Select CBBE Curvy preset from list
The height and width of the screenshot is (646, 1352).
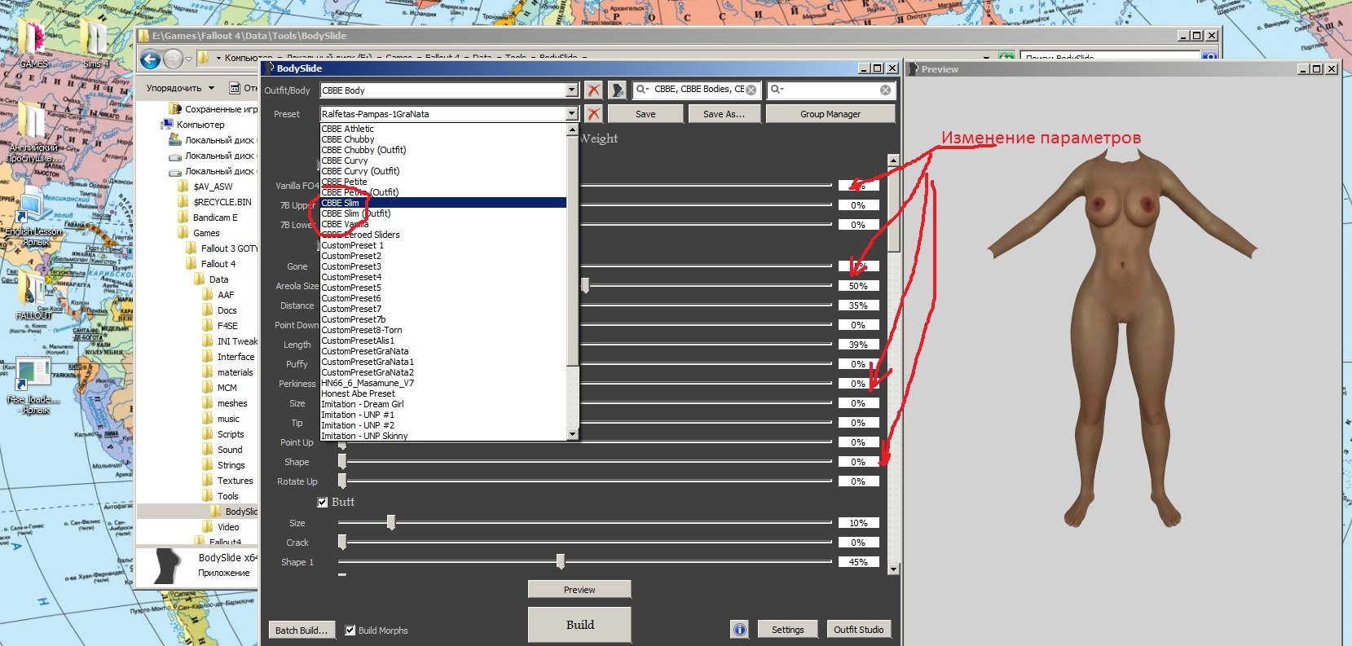pos(345,160)
